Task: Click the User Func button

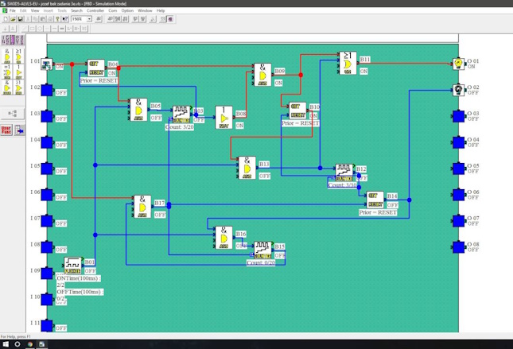Action: [6, 130]
